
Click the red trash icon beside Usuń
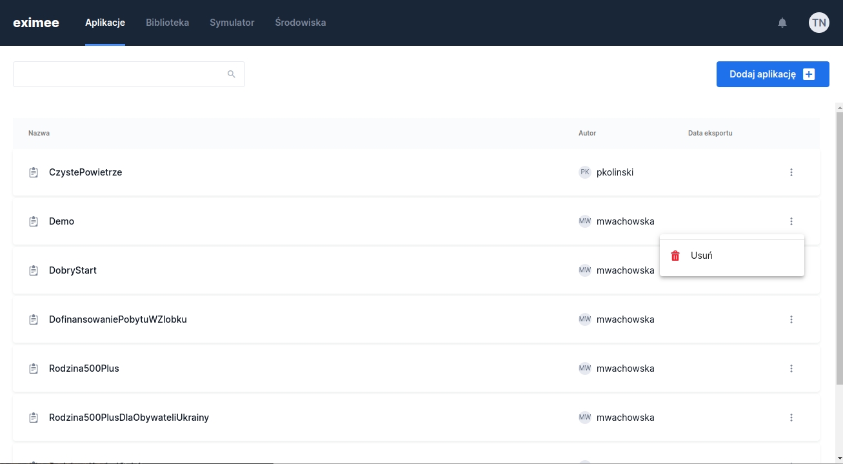click(675, 256)
